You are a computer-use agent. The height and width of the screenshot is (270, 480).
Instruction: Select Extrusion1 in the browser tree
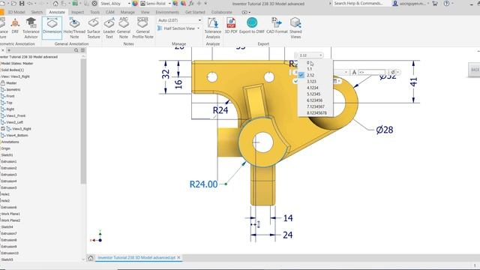[x=8, y=161]
